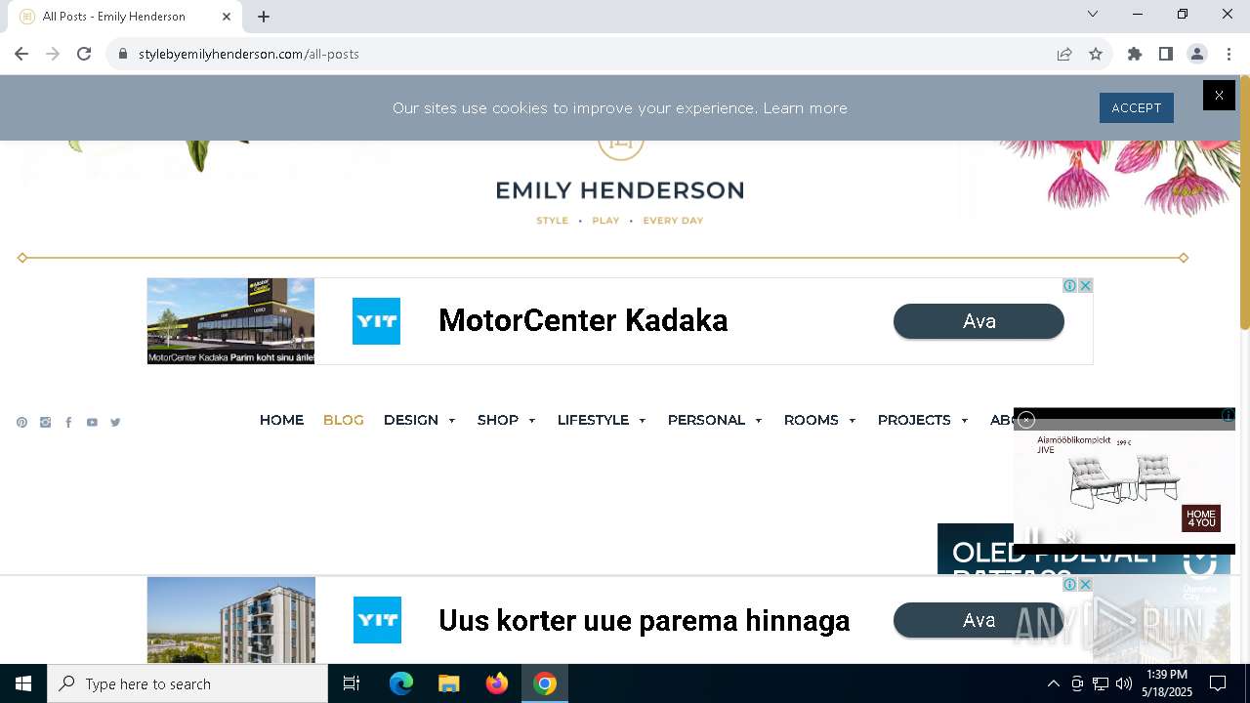Click Ava on MotorCenter Kadaka ad
Screen dimensions: 1250x703
pyautogui.click(x=979, y=321)
